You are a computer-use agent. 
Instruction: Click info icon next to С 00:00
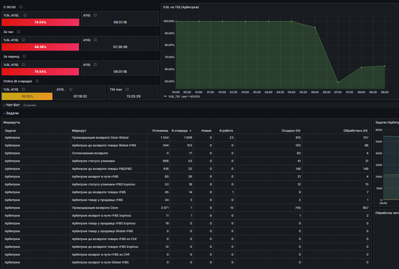click(21, 7)
